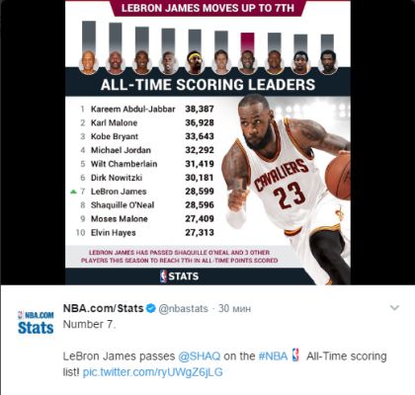Screen dimensions: 415x395
Task: Open the NBA.com/Stats account name
Action: pyautogui.click(x=103, y=308)
